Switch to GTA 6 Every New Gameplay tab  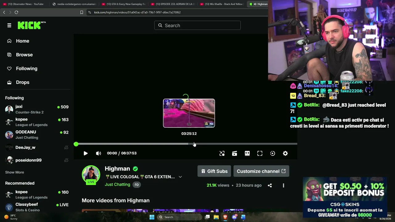(123, 4)
